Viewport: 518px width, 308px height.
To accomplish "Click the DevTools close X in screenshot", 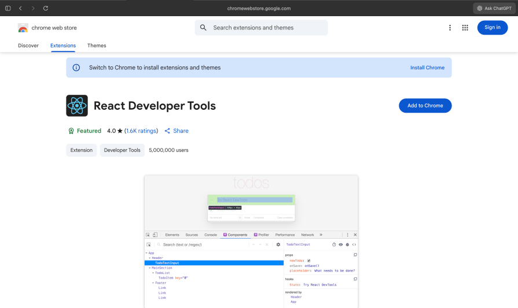I will pos(355,235).
